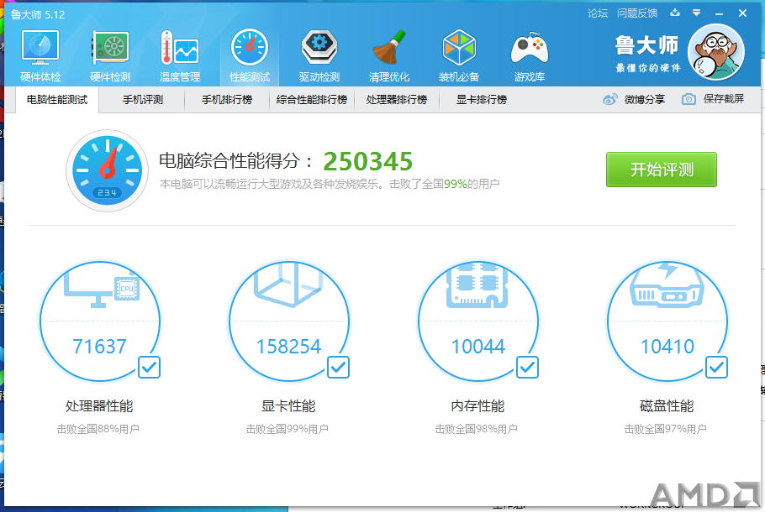Click the 处理器性能 label
Viewport: 765px width, 512px height.
(99, 405)
